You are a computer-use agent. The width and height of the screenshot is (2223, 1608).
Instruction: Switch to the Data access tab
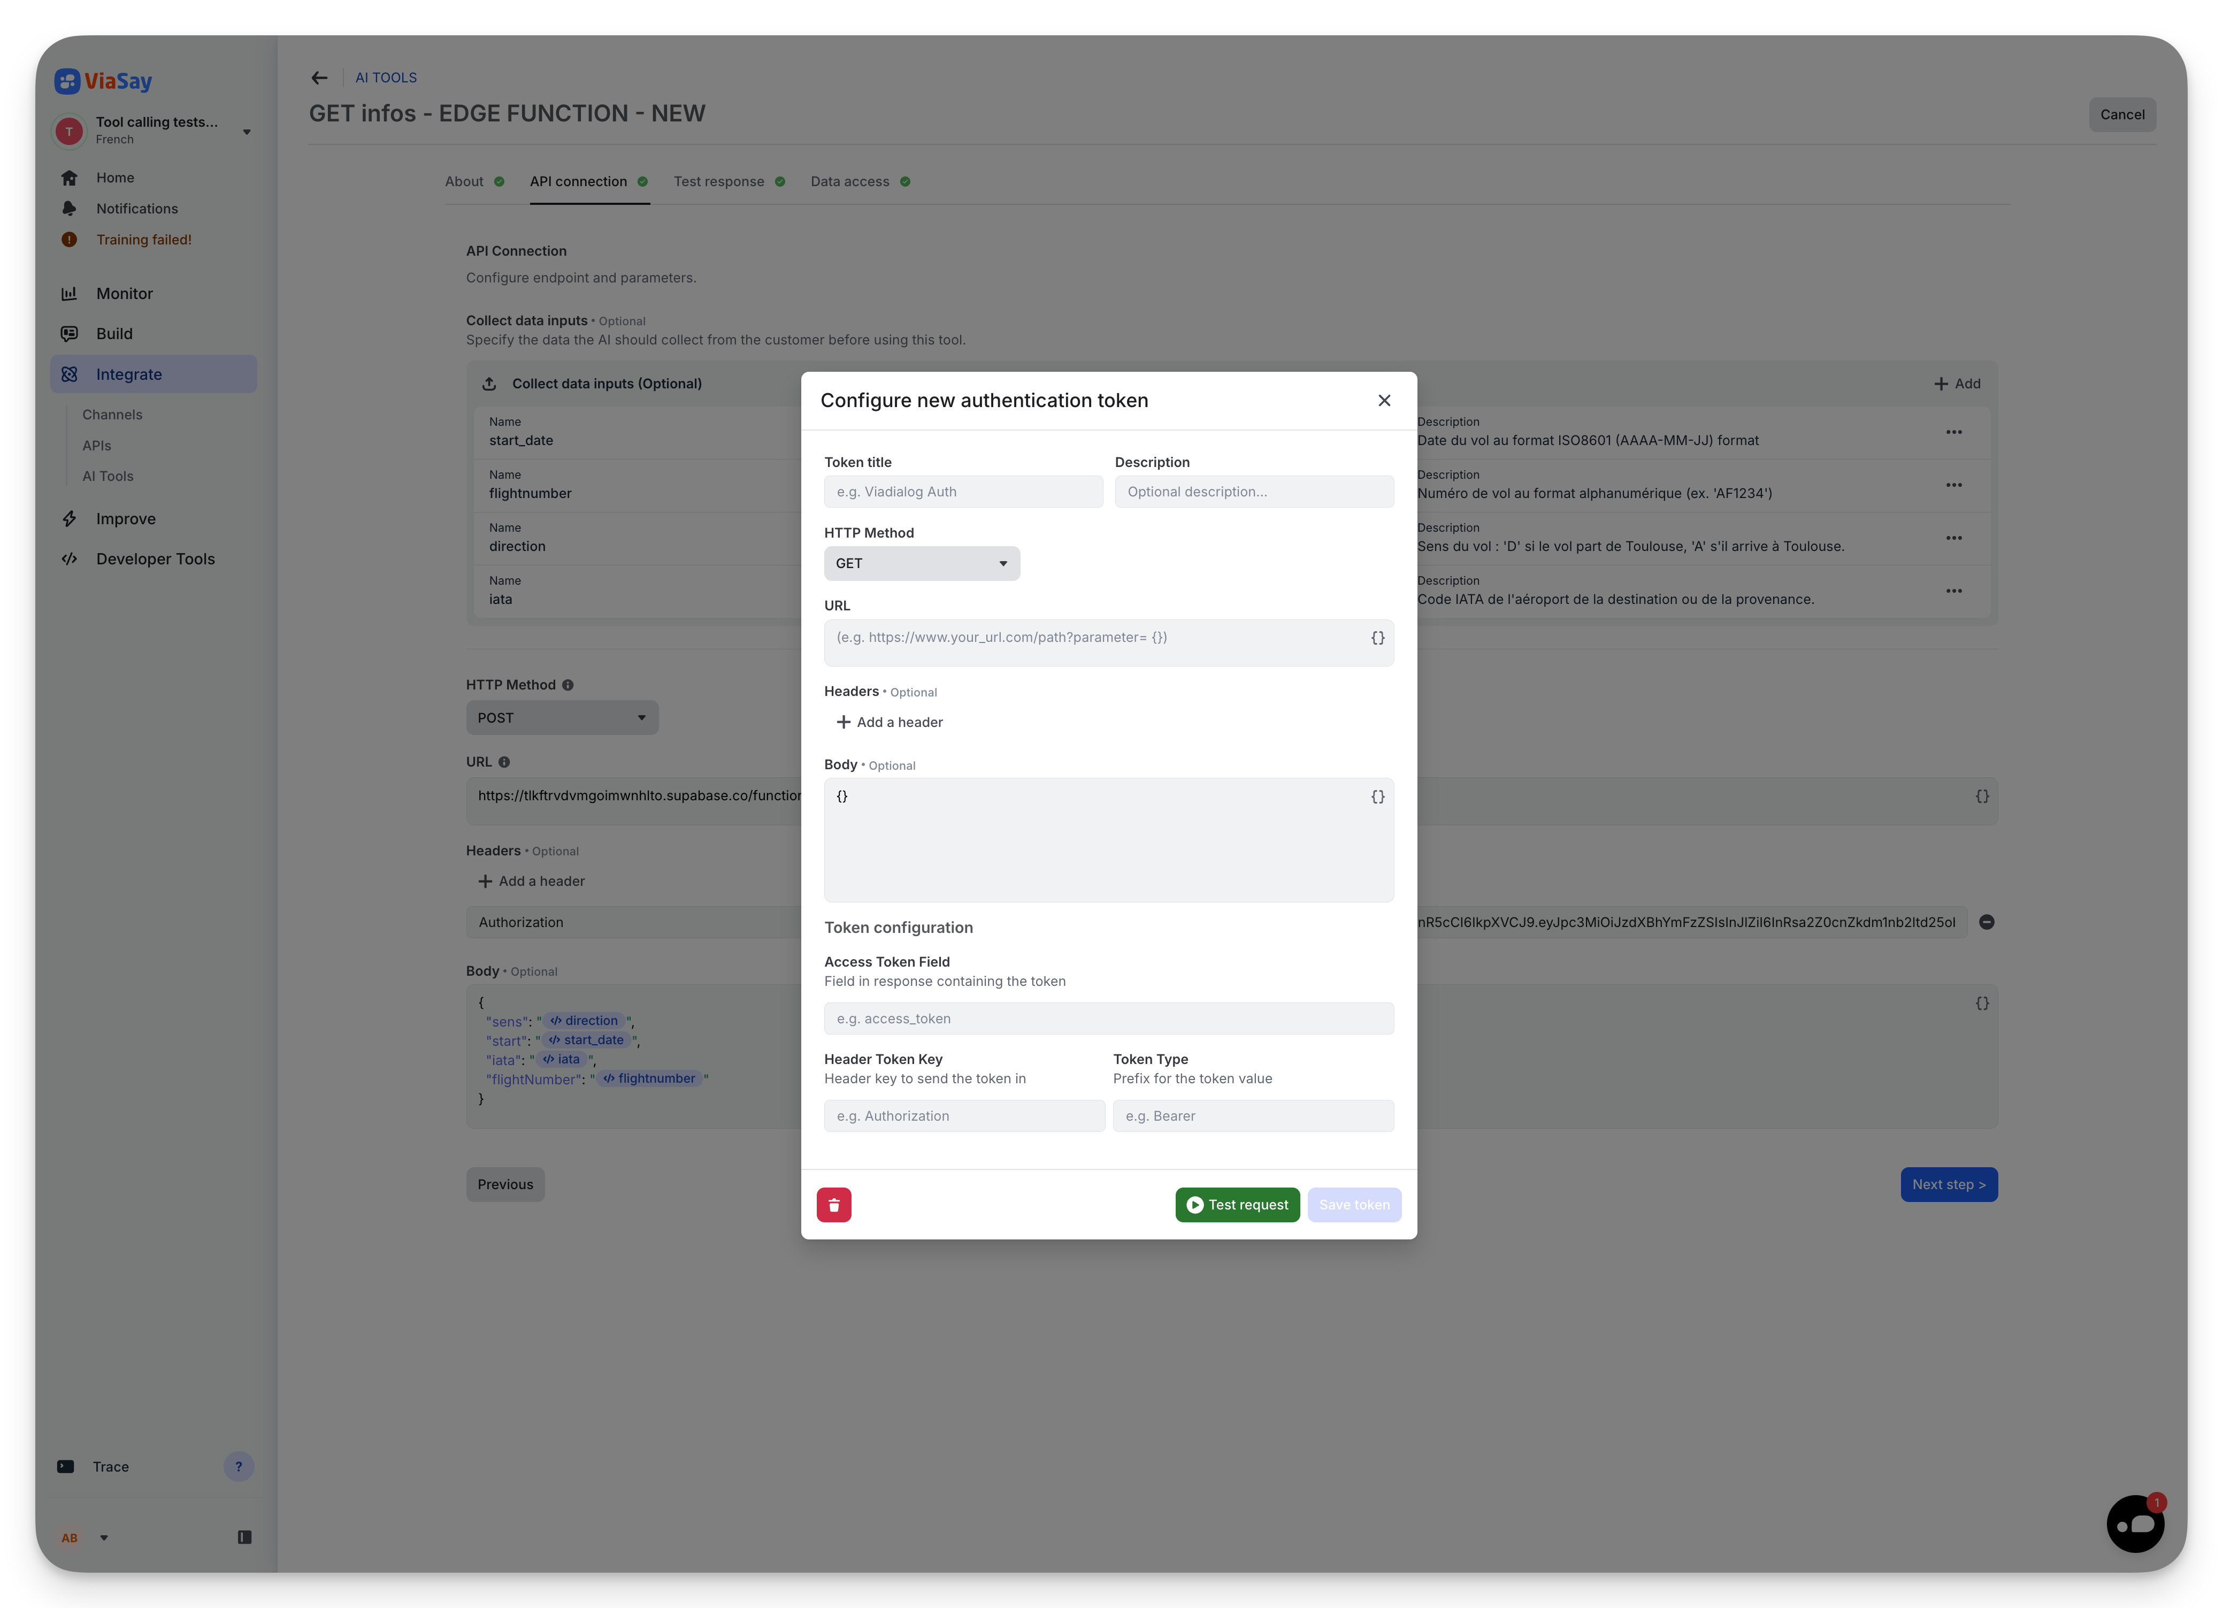tap(849, 181)
